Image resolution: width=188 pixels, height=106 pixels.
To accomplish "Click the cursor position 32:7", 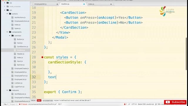I will (x=60, y=104).
